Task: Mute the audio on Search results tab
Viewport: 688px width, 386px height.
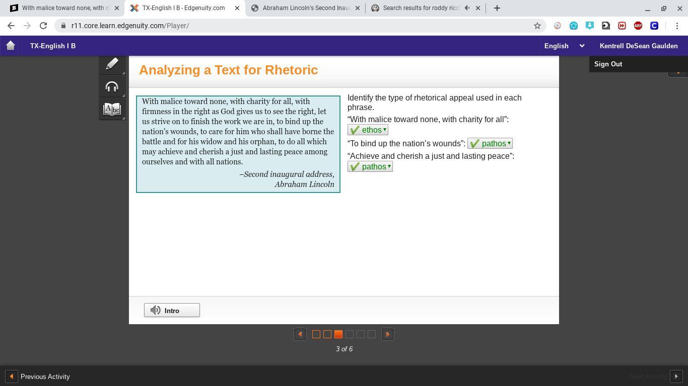Action: coord(467,8)
